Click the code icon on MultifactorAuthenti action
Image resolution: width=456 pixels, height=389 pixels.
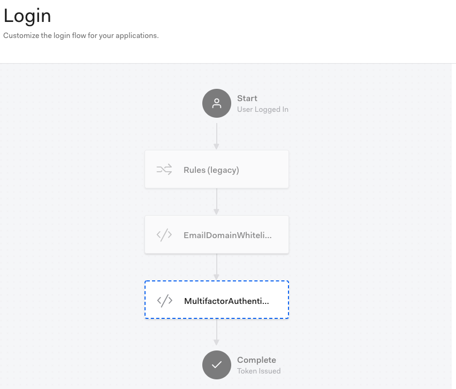[x=164, y=300]
